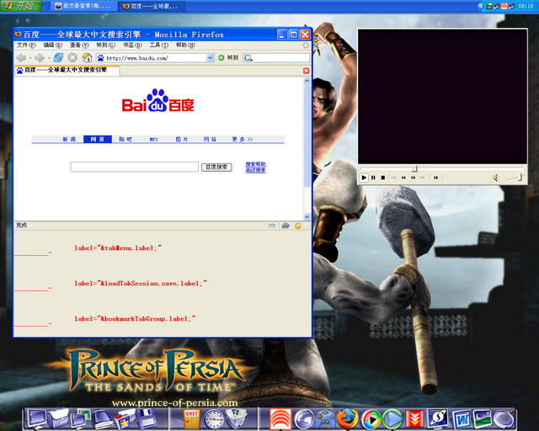Open the URL history dropdown arrow
This screenshot has width=539, height=431.
pos(210,58)
